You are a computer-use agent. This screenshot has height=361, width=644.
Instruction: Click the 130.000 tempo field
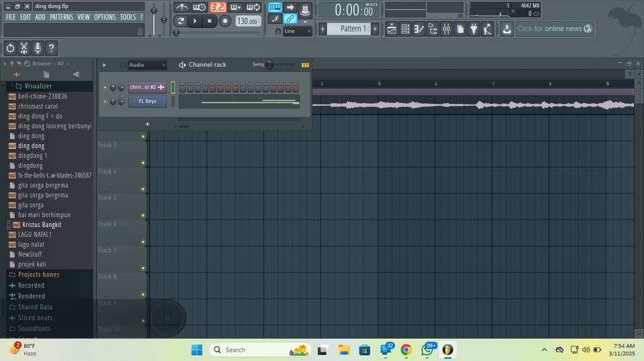[x=248, y=21]
